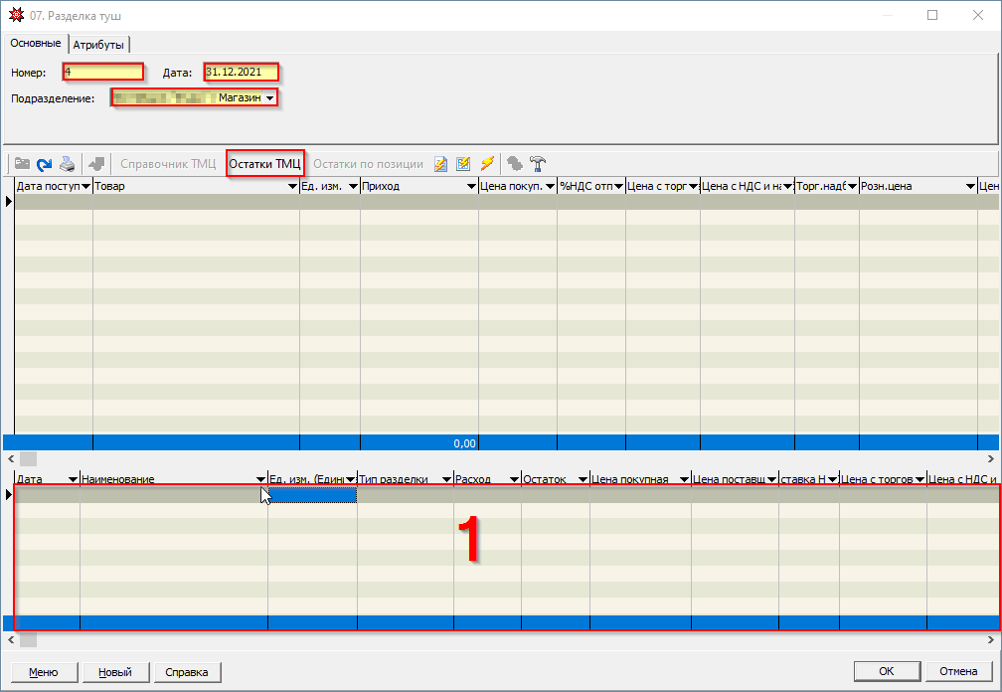
Task: Click the upper grid horizontal scrollbar thumb
Action: (28, 459)
